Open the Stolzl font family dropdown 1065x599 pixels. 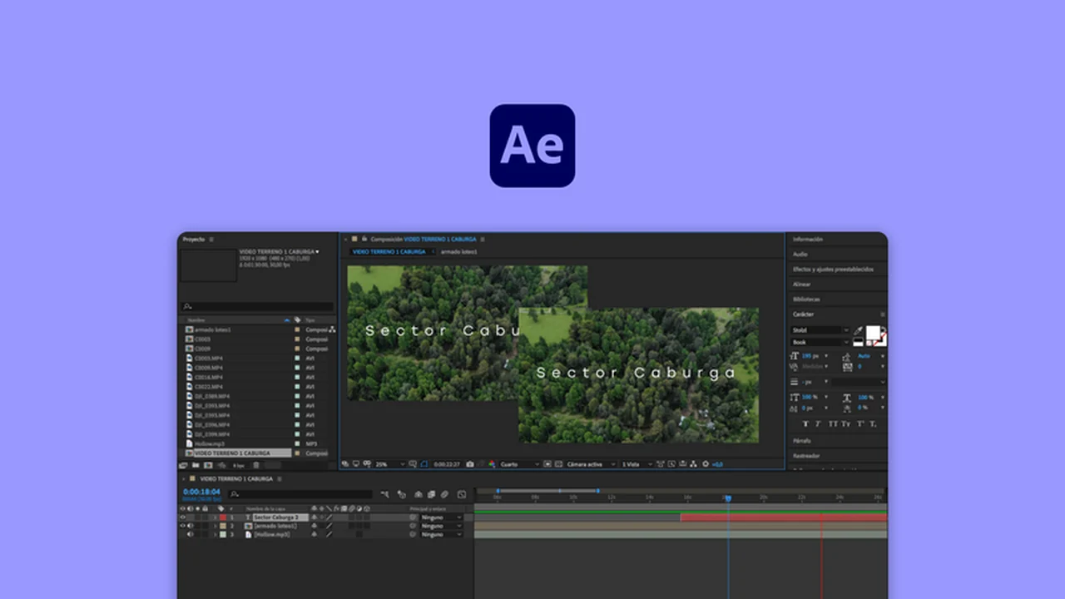[820, 330]
